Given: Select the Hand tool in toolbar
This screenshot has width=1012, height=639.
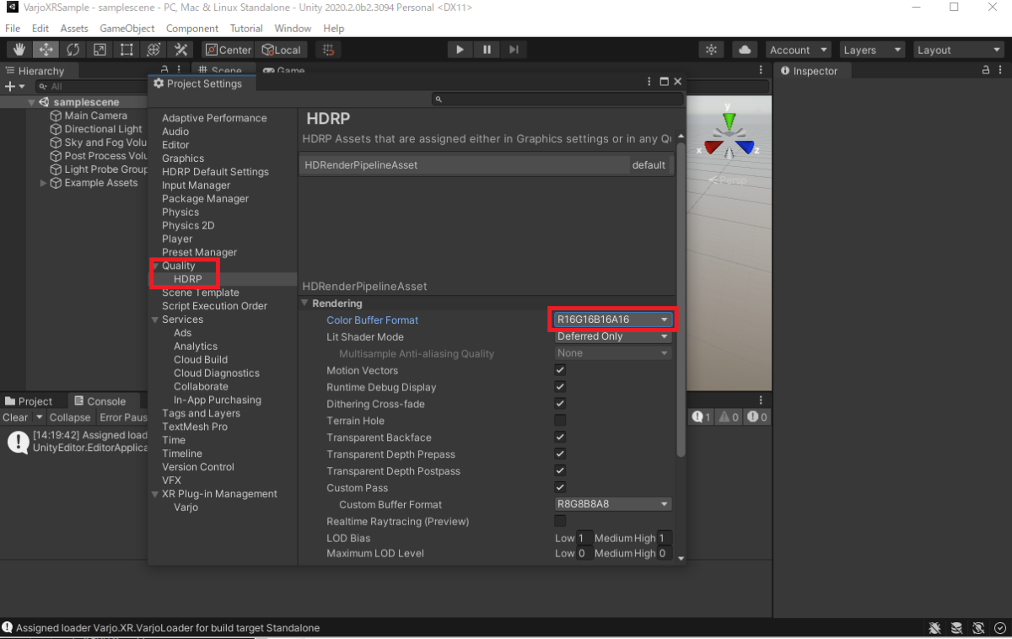Looking at the screenshot, I should pos(19,50).
